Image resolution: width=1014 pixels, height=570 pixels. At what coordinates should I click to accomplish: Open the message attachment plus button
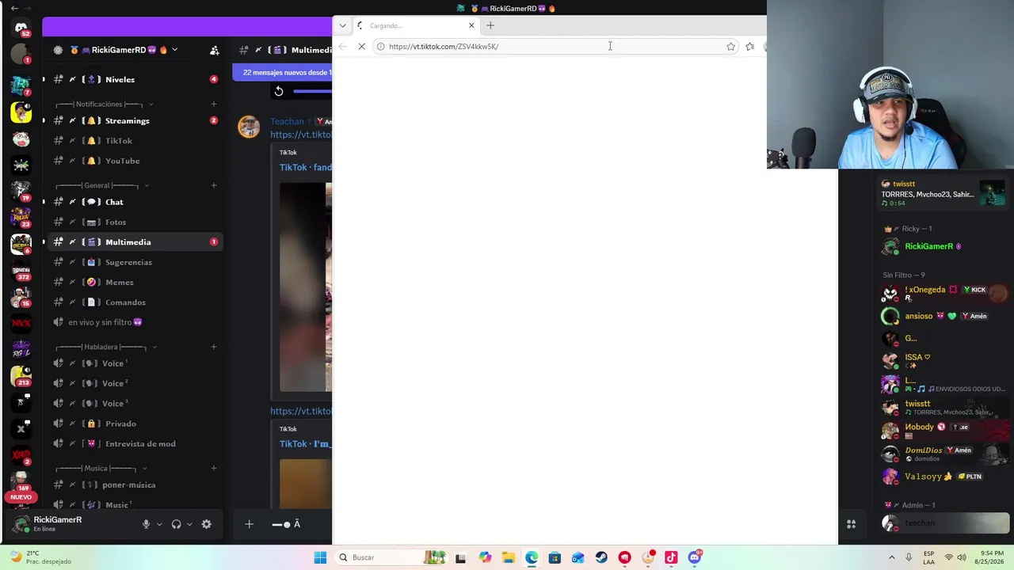coord(249,524)
